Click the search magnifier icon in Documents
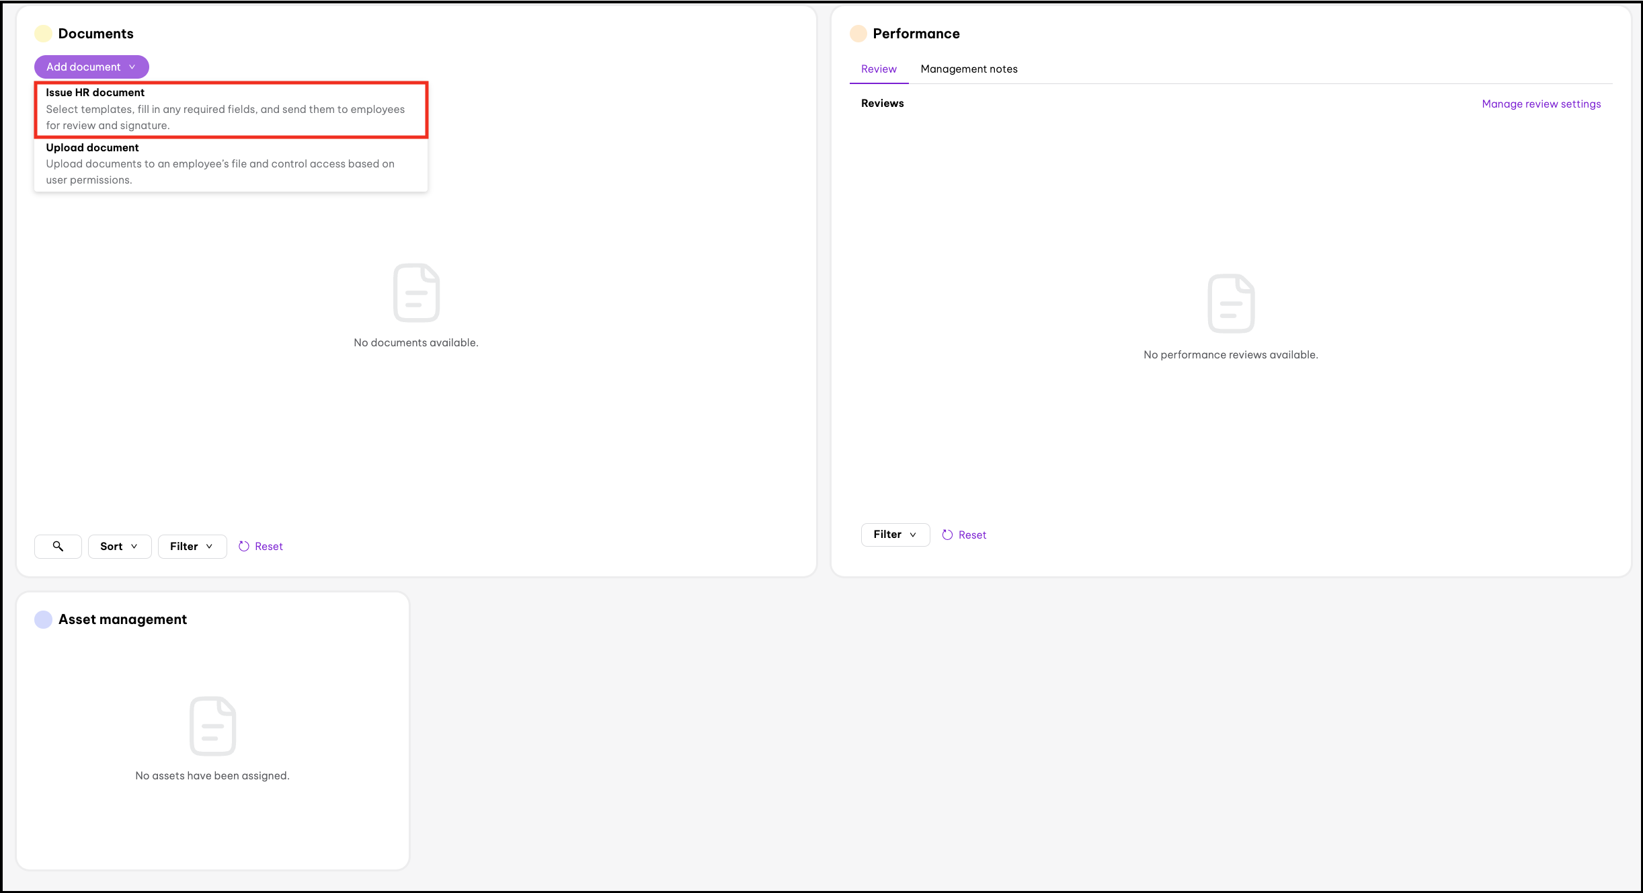The image size is (1643, 893). [x=58, y=546]
